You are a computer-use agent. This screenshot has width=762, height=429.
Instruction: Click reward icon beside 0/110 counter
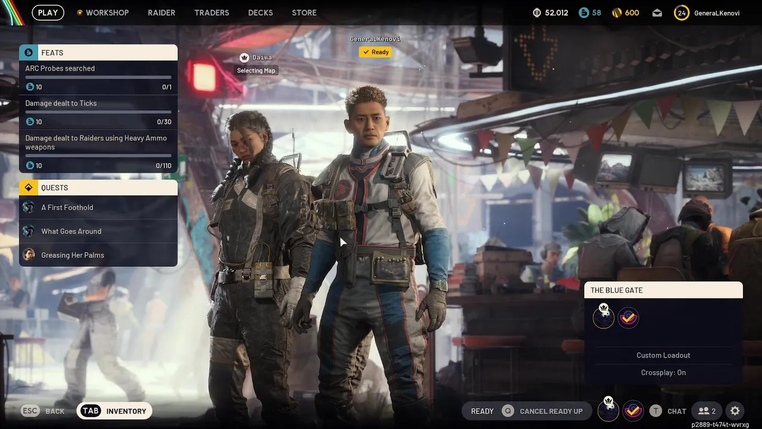coord(30,166)
